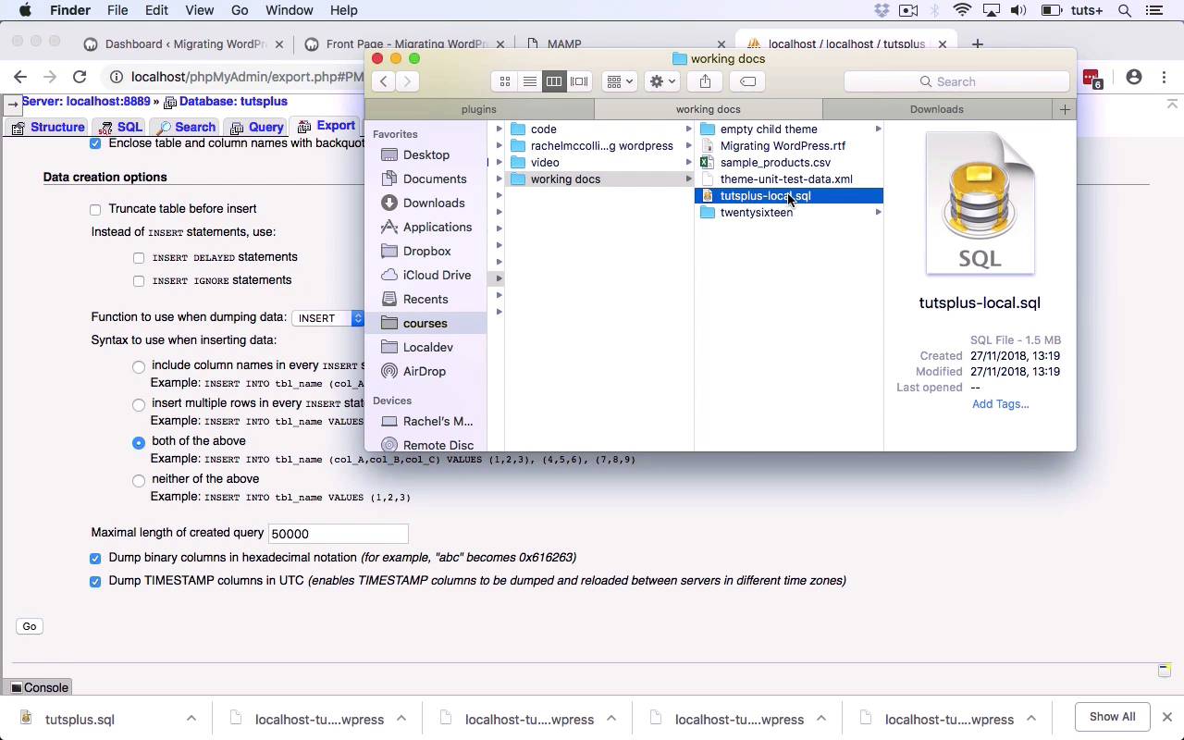The image size is (1184, 740).
Task: Click the large SQL file preview icon
Action: (980, 203)
